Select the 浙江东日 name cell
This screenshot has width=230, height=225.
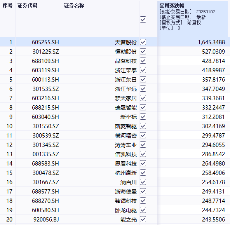tap(101, 80)
